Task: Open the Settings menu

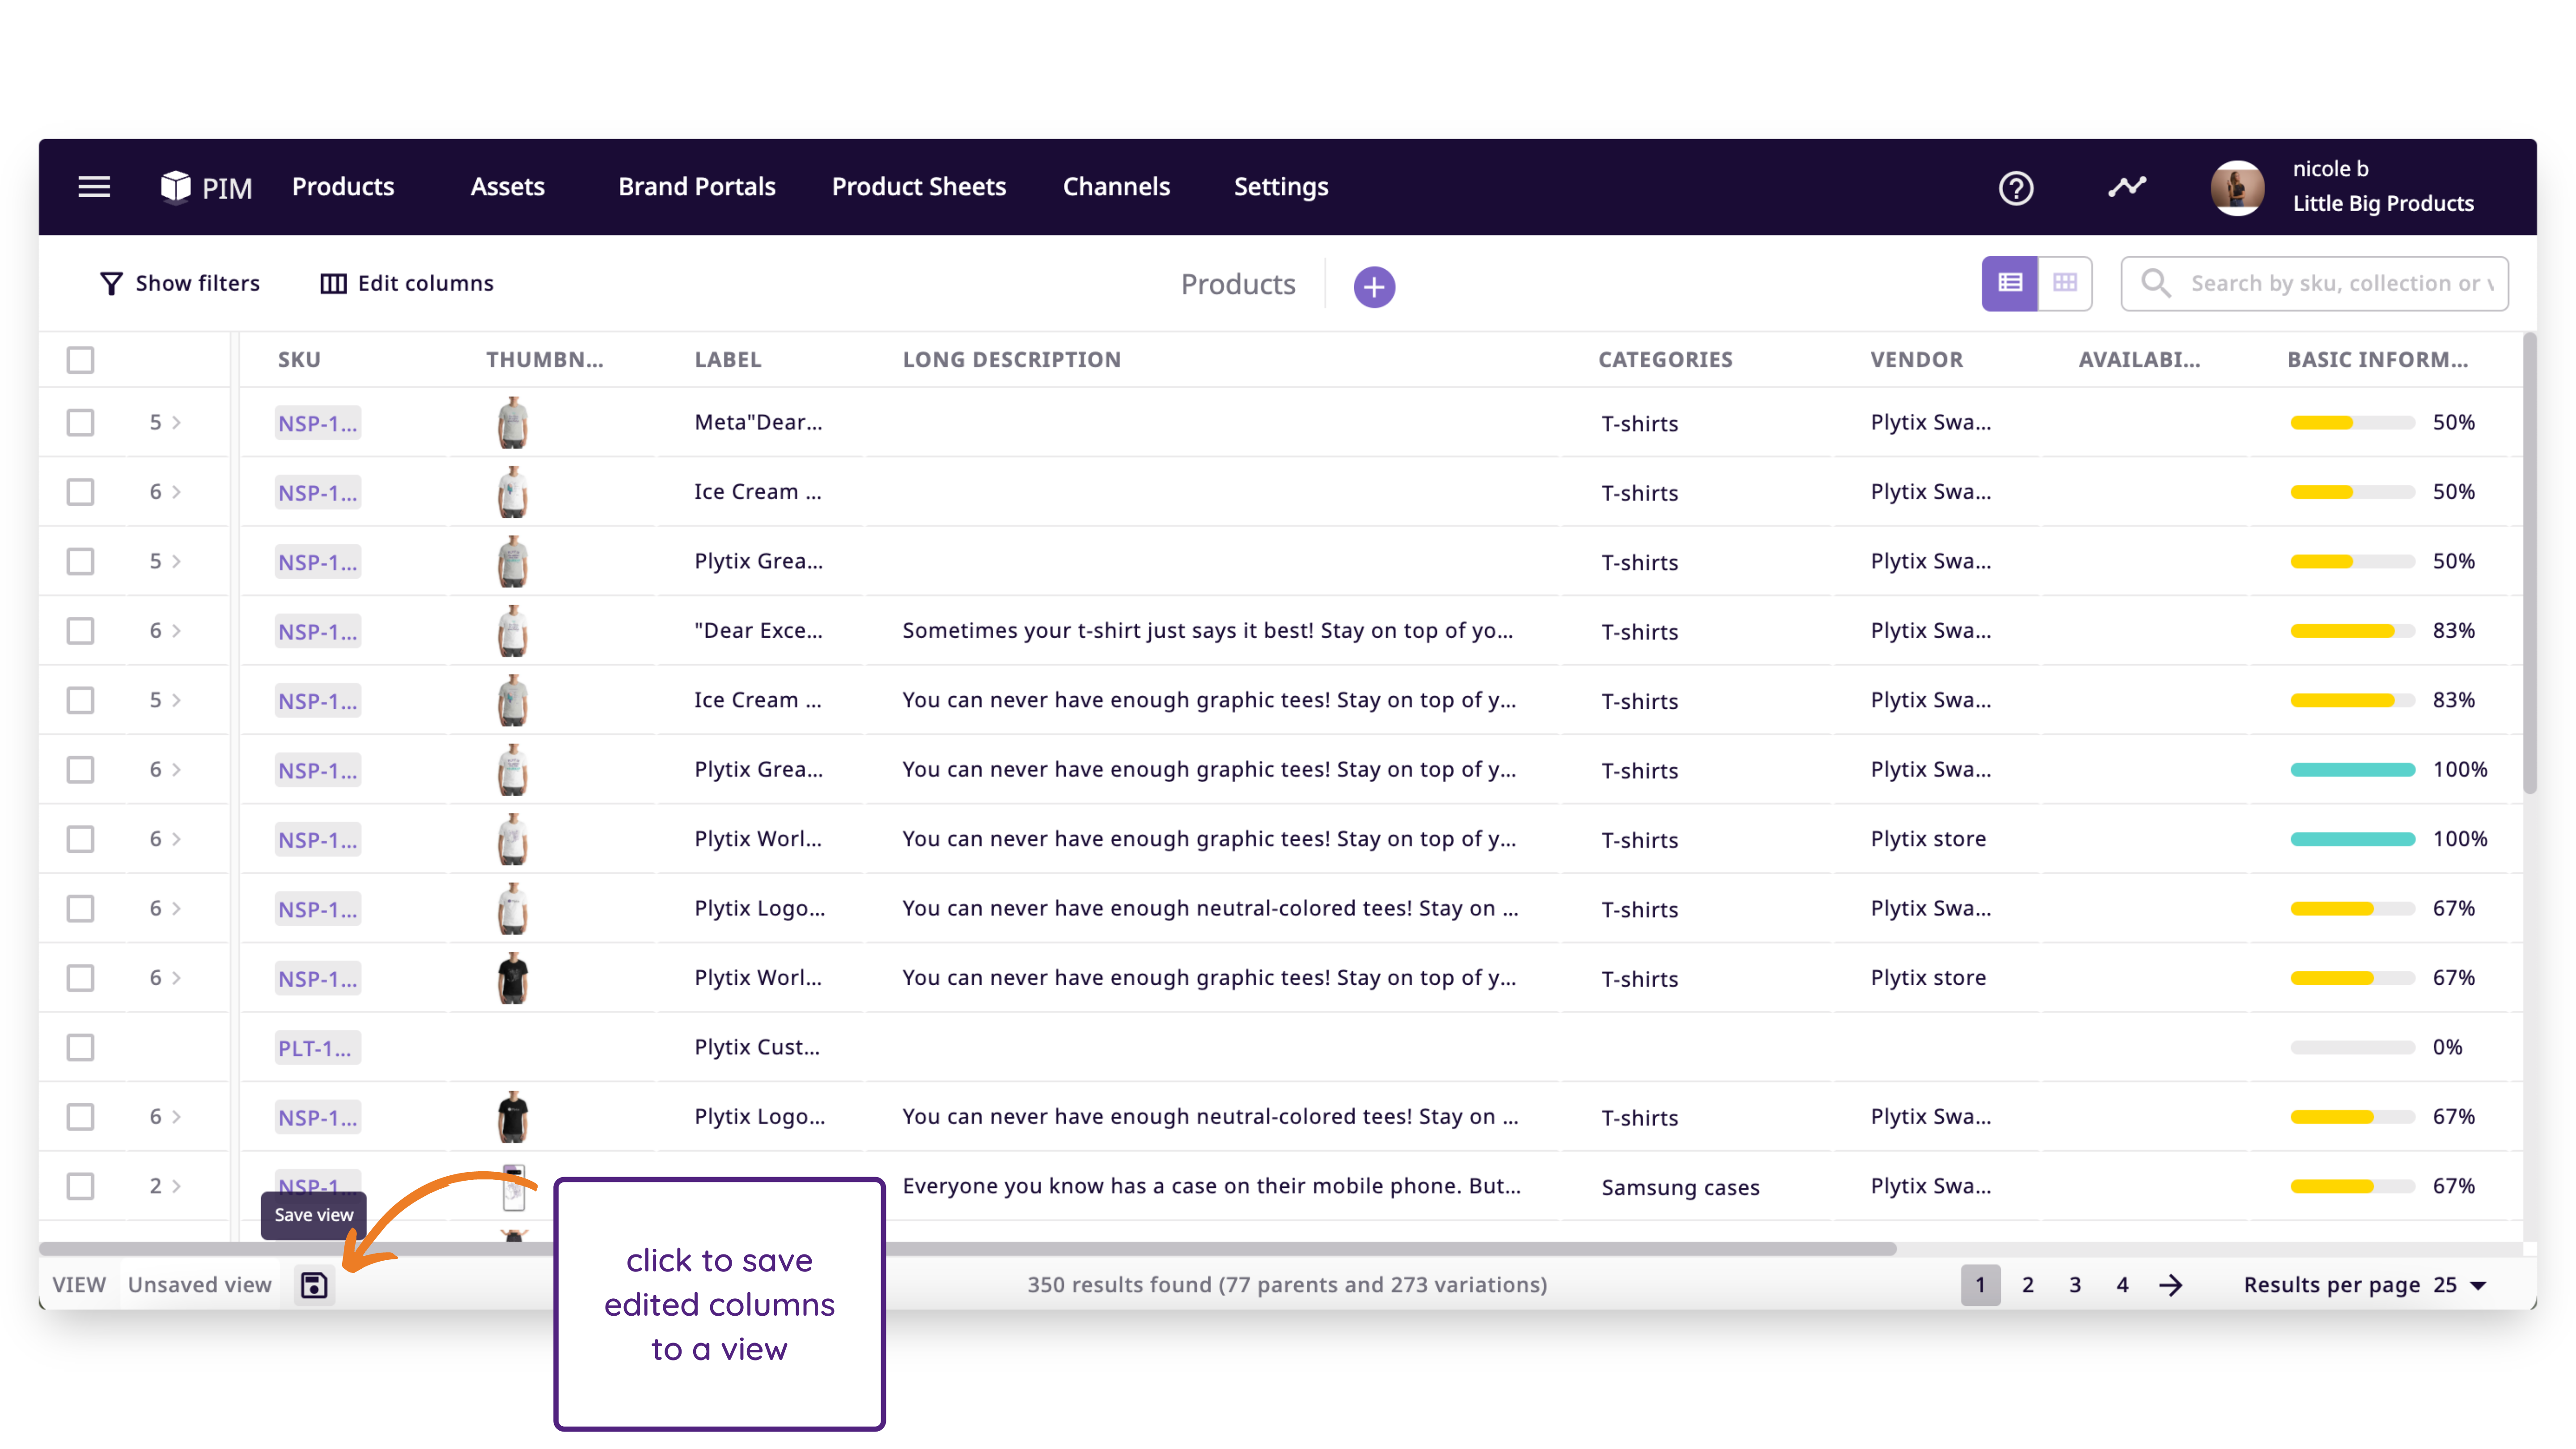Action: tap(1281, 187)
